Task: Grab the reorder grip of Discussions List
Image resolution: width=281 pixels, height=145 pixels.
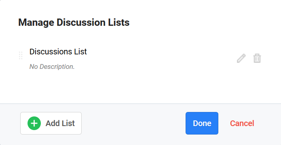Action: (x=21, y=55)
